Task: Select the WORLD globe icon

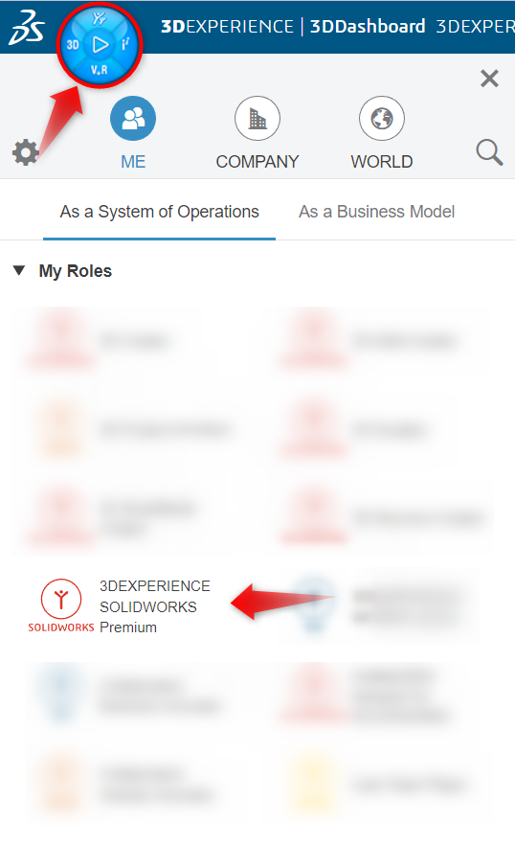Action: click(382, 119)
